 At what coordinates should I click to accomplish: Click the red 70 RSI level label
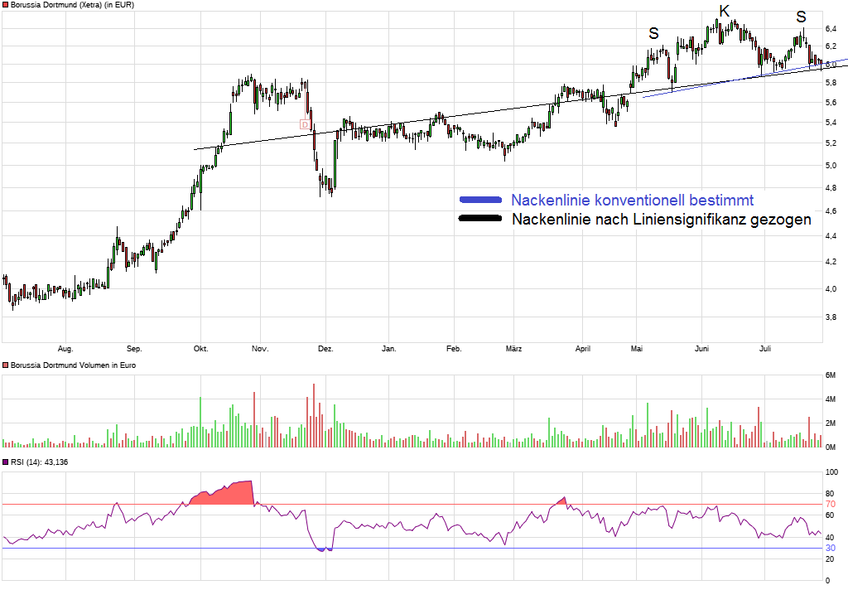tap(830, 505)
